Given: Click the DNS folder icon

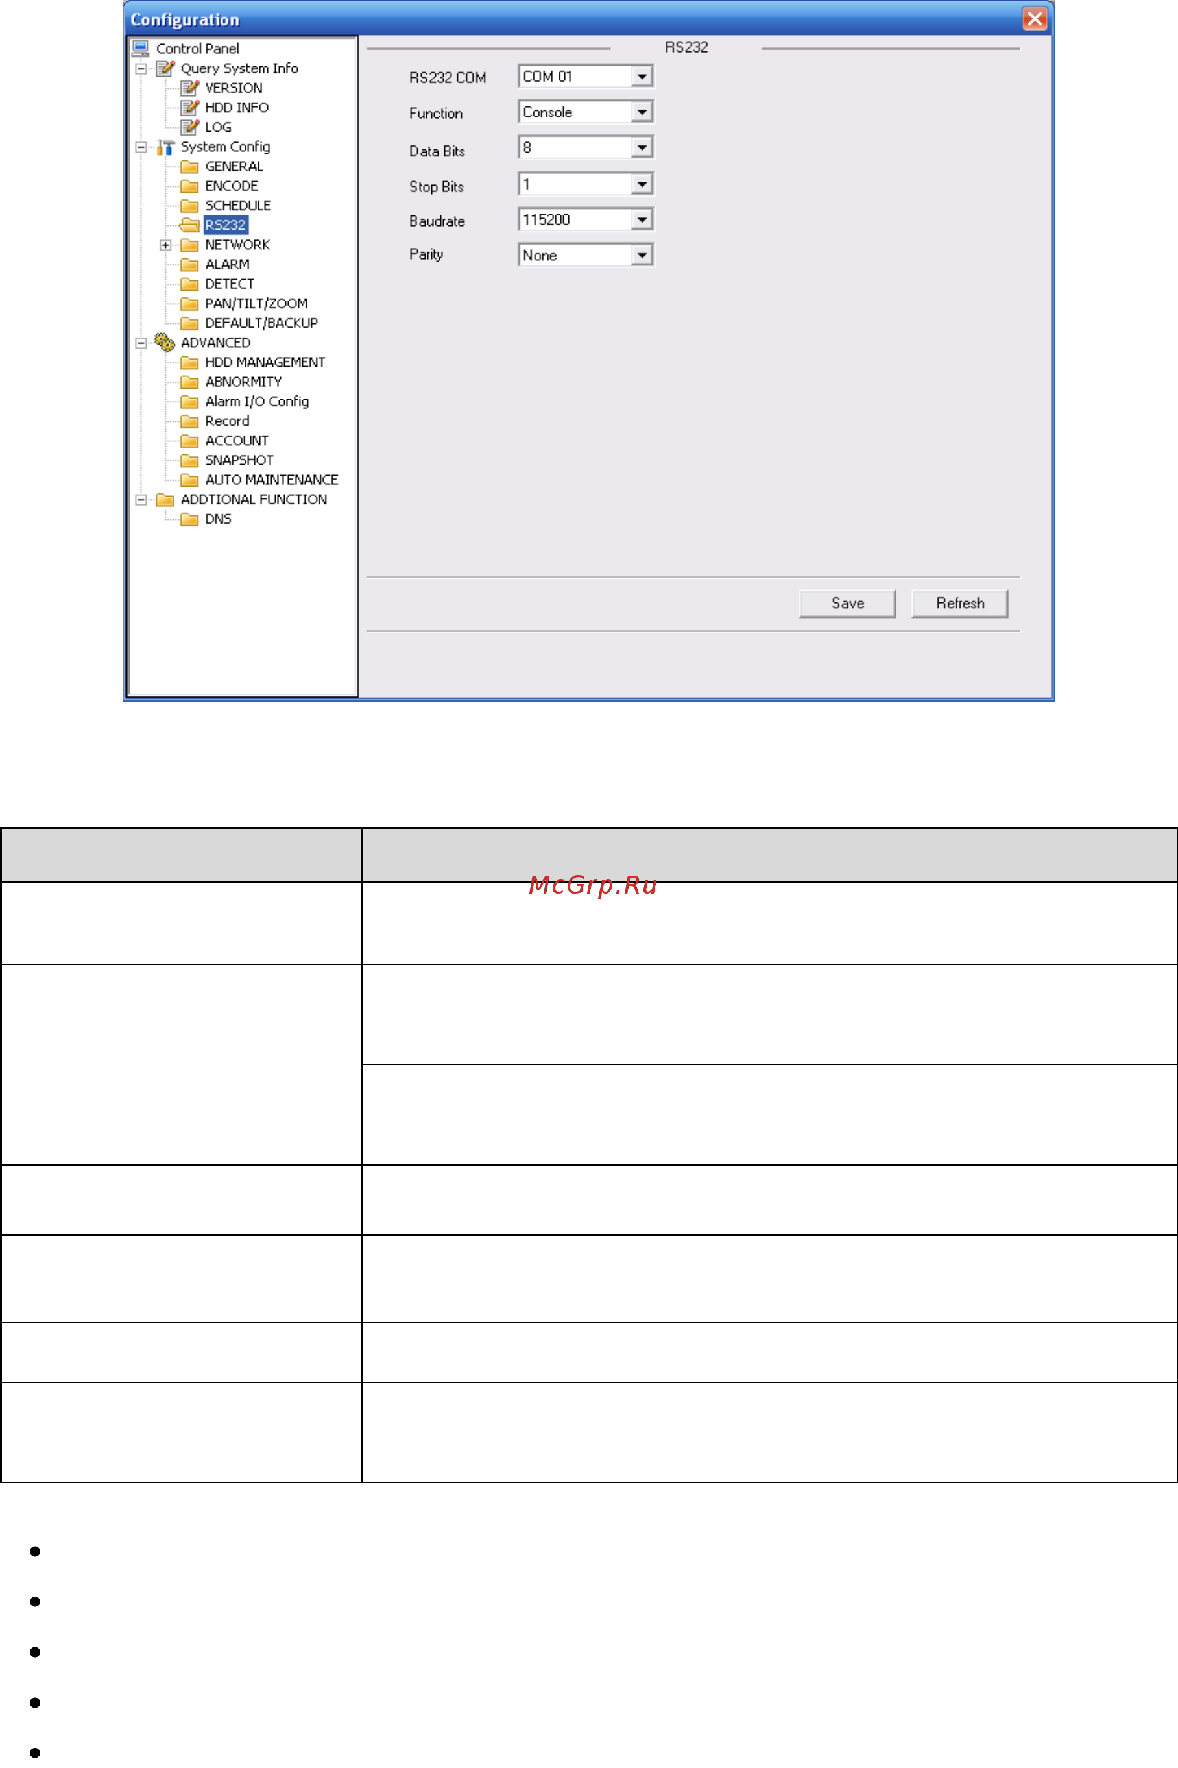Looking at the screenshot, I should click(x=190, y=519).
